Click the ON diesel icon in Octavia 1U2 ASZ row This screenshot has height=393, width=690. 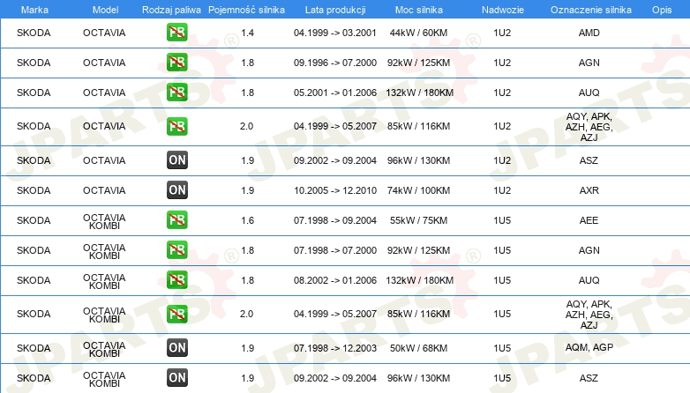point(176,160)
